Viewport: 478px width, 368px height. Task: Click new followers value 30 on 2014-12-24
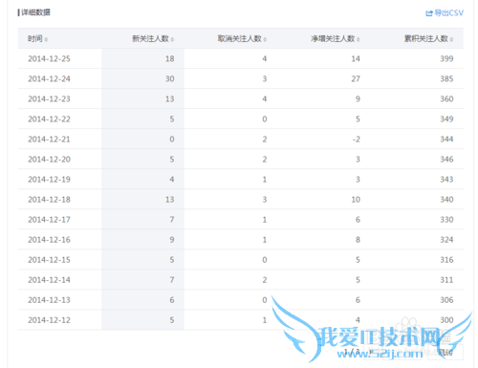tap(170, 78)
